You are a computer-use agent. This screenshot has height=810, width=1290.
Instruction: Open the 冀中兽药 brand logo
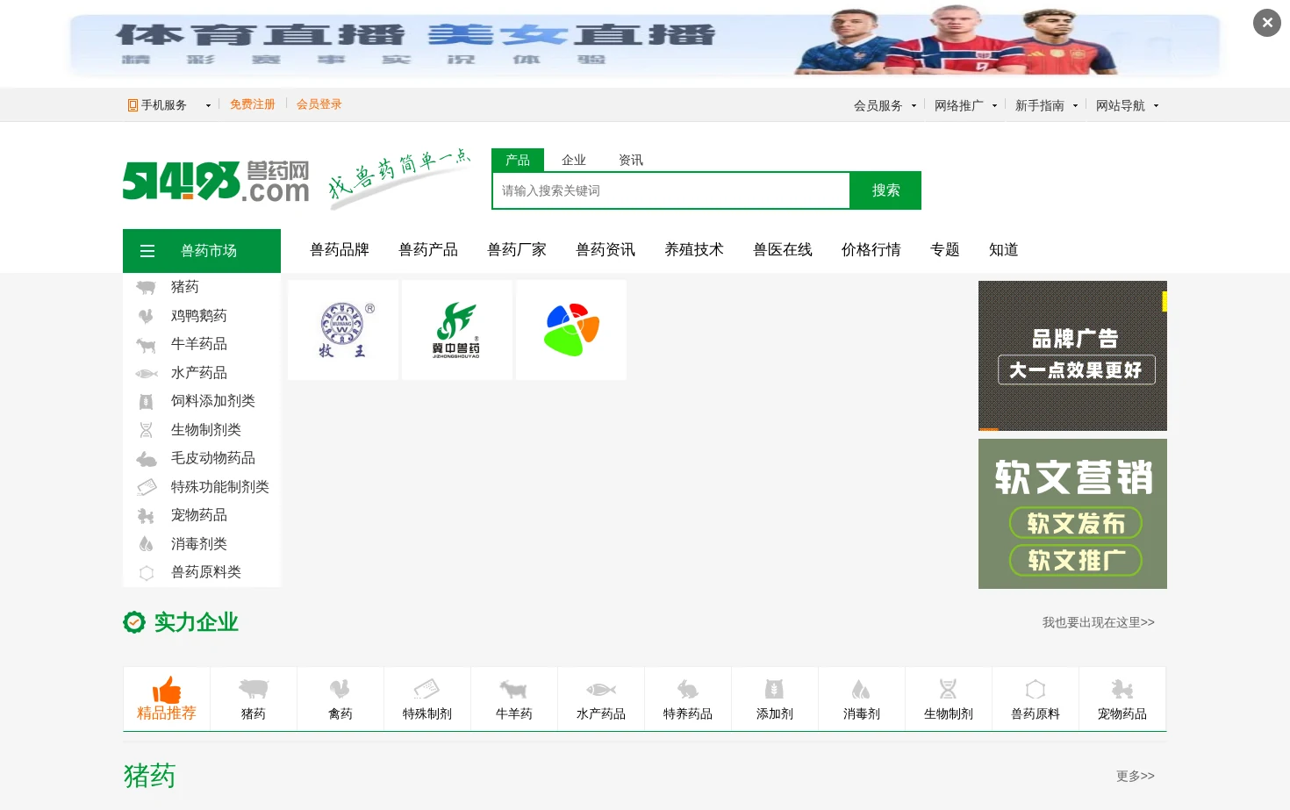pos(457,330)
